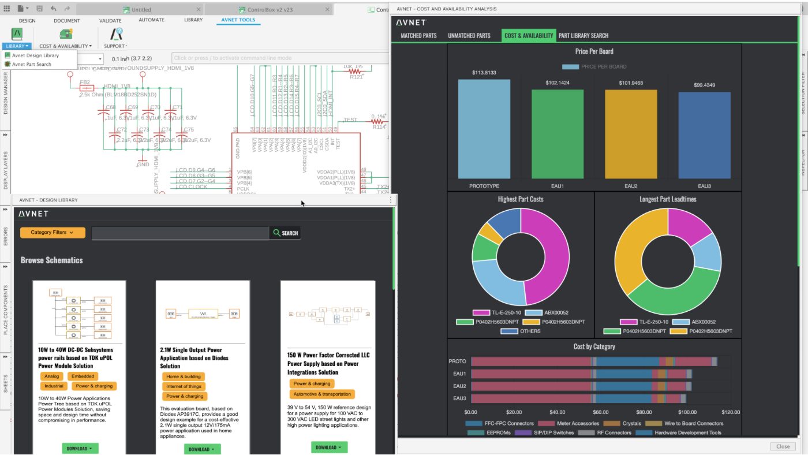808x455 pixels.
Task: Click the Save disk icon
Action: point(39,9)
